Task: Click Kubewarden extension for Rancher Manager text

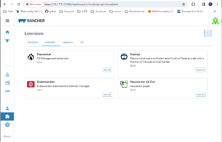Action: coord(63,86)
